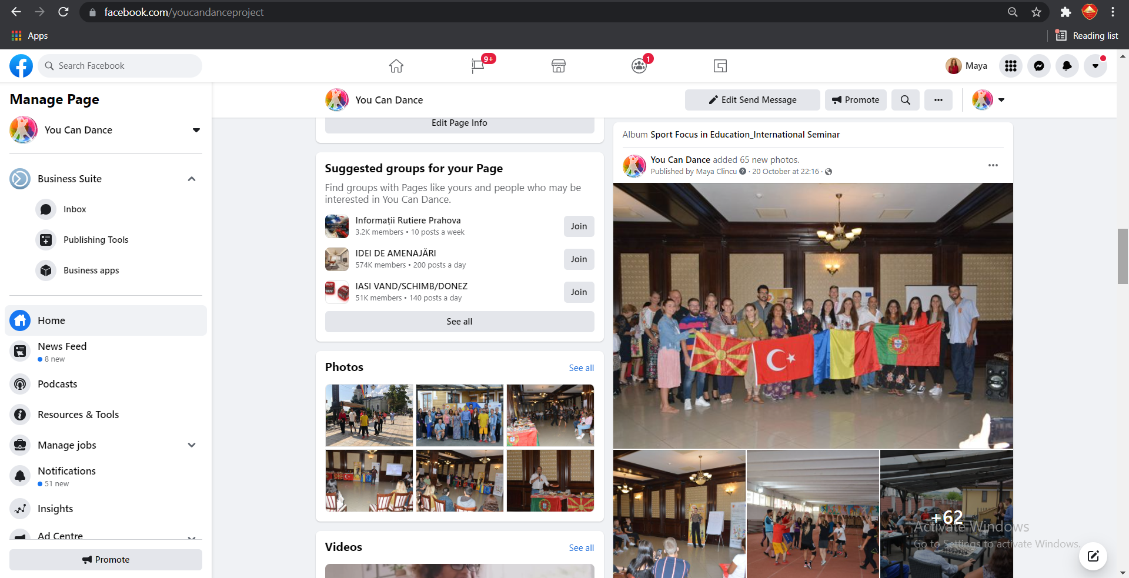Click post timestamp 20 October at 22:16
This screenshot has height=578, width=1129.
pyautogui.click(x=786, y=172)
